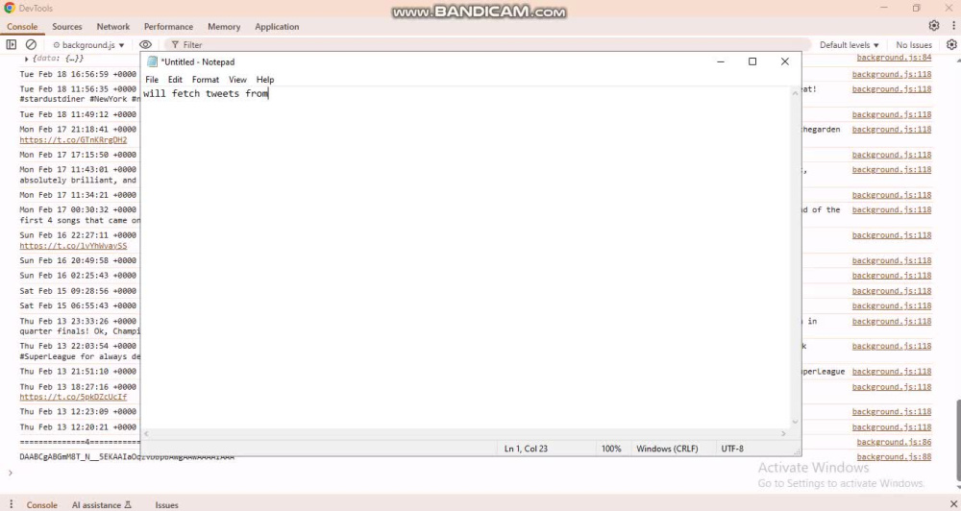This screenshot has width=961, height=511.
Task: Open the Performance tab
Action: click(x=168, y=26)
